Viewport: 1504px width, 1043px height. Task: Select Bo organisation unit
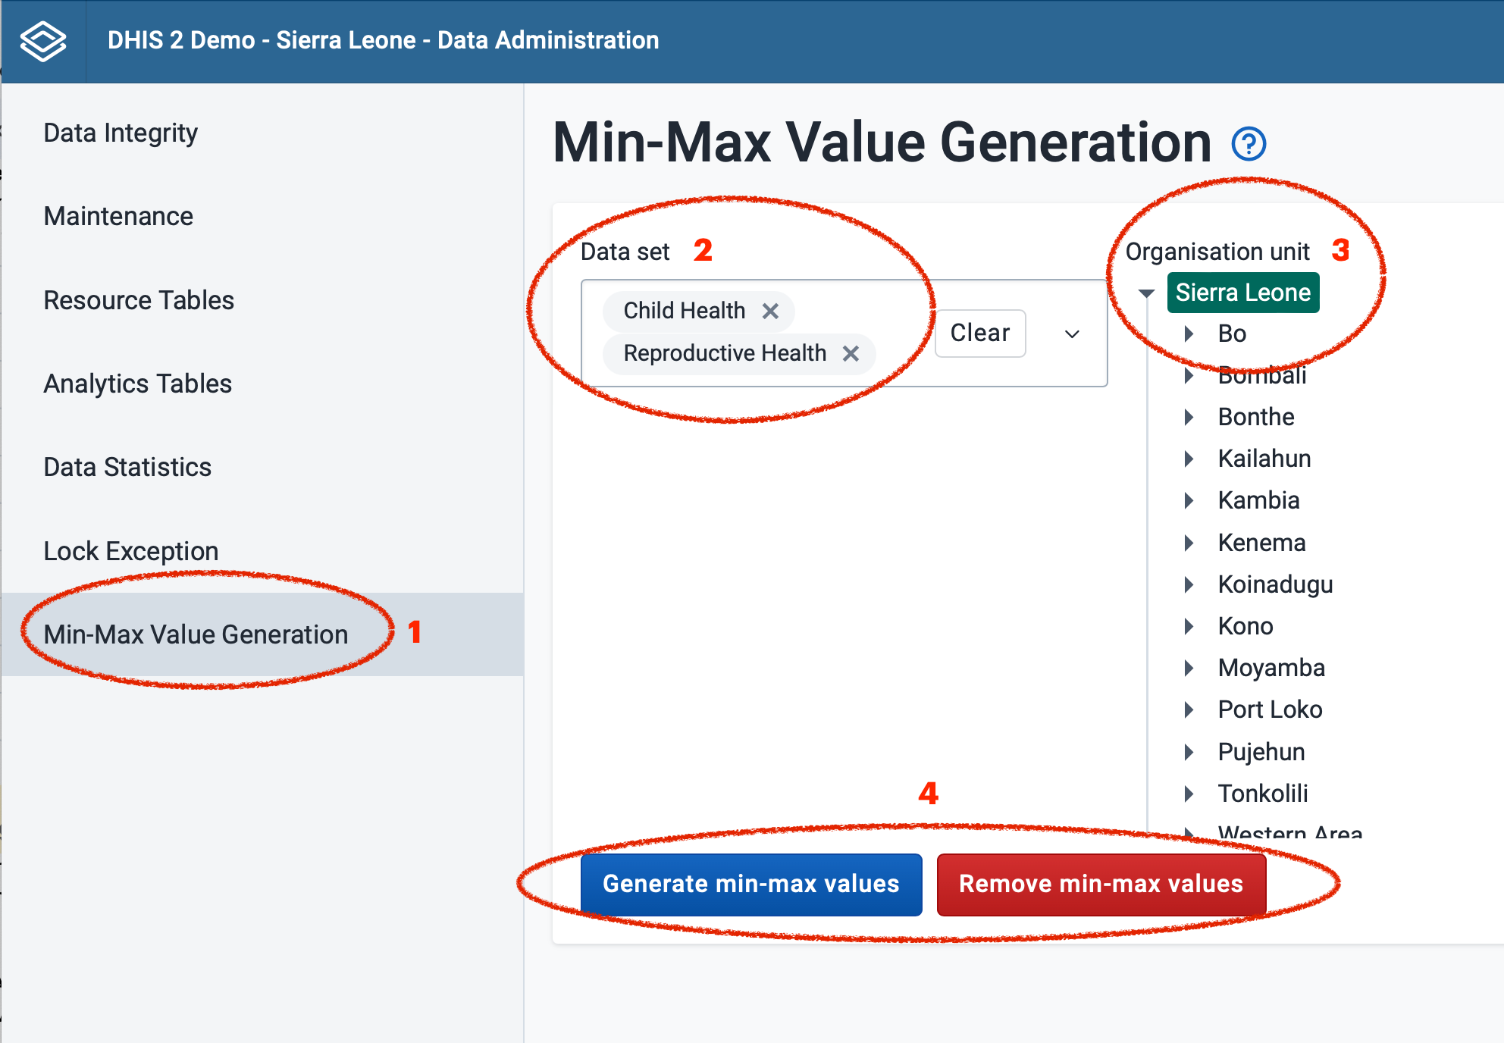click(x=1232, y=334)
